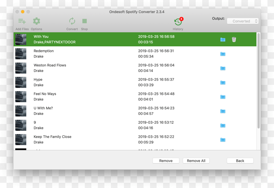Viewport: 274px width, 188px height.
Task: Click timestamp 2019-03-25 16:53:12
Action: coord(156,122)
